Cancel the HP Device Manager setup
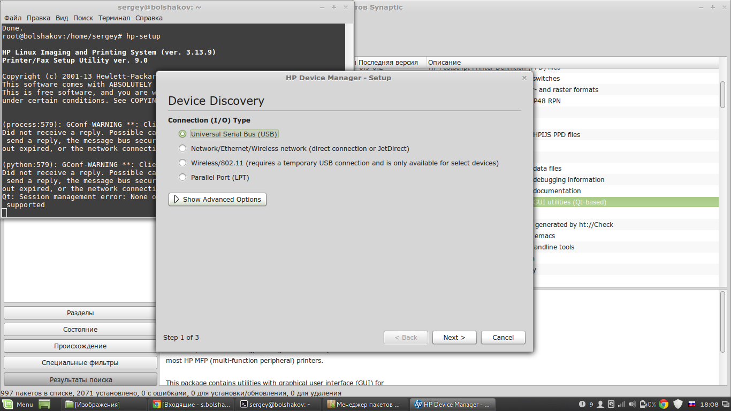731x411 pixels. pos(503,337)
